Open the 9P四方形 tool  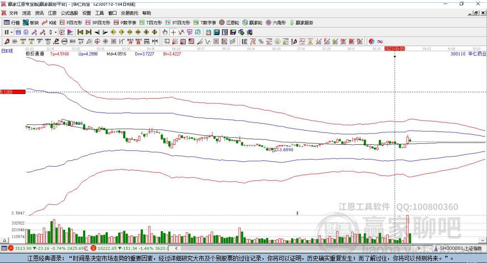(x=98, y=23)
